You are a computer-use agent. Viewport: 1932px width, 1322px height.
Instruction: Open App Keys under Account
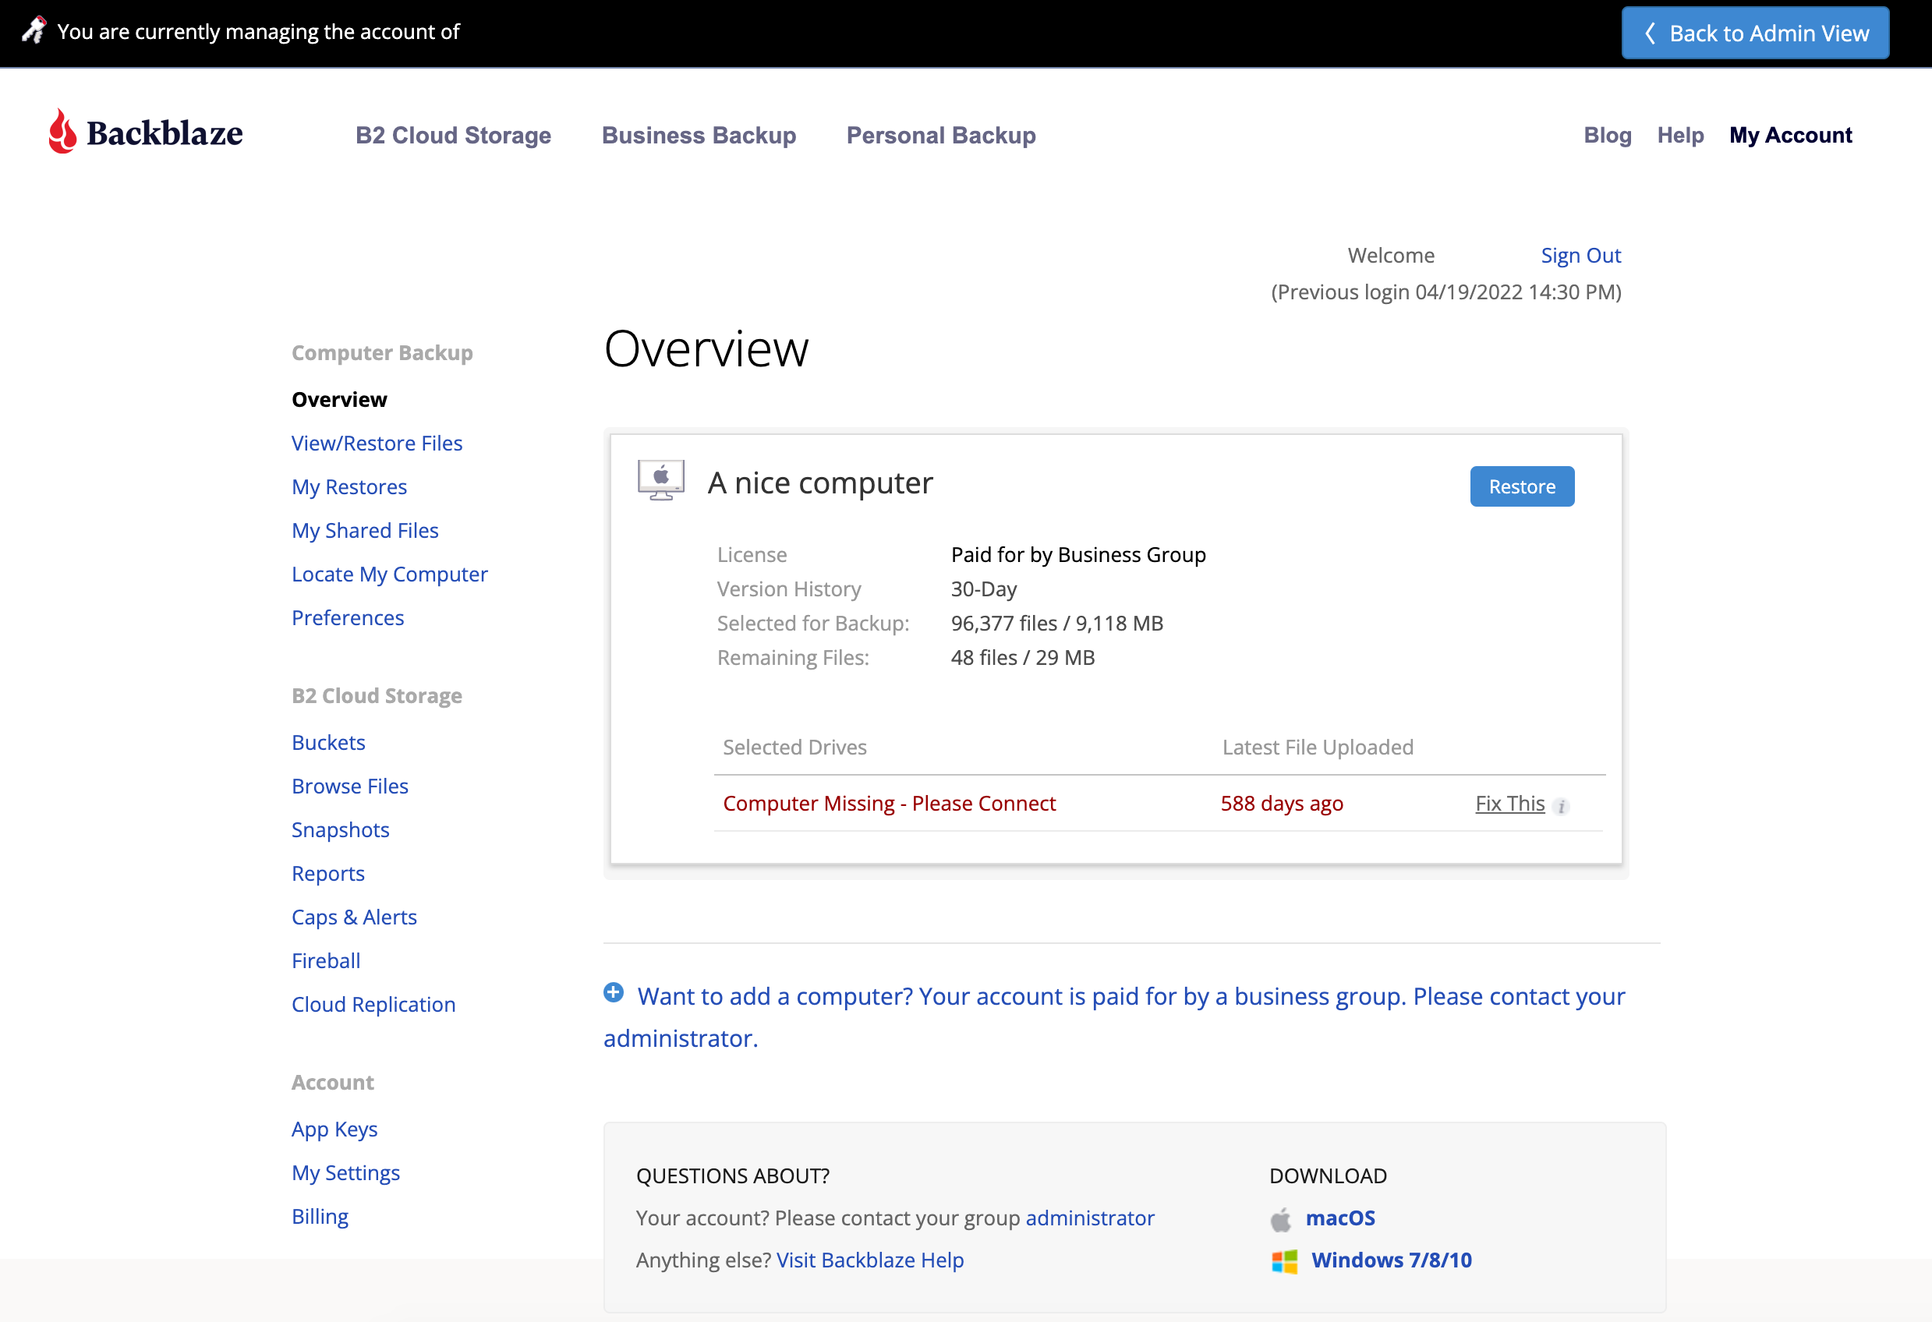coord(334,1129)
